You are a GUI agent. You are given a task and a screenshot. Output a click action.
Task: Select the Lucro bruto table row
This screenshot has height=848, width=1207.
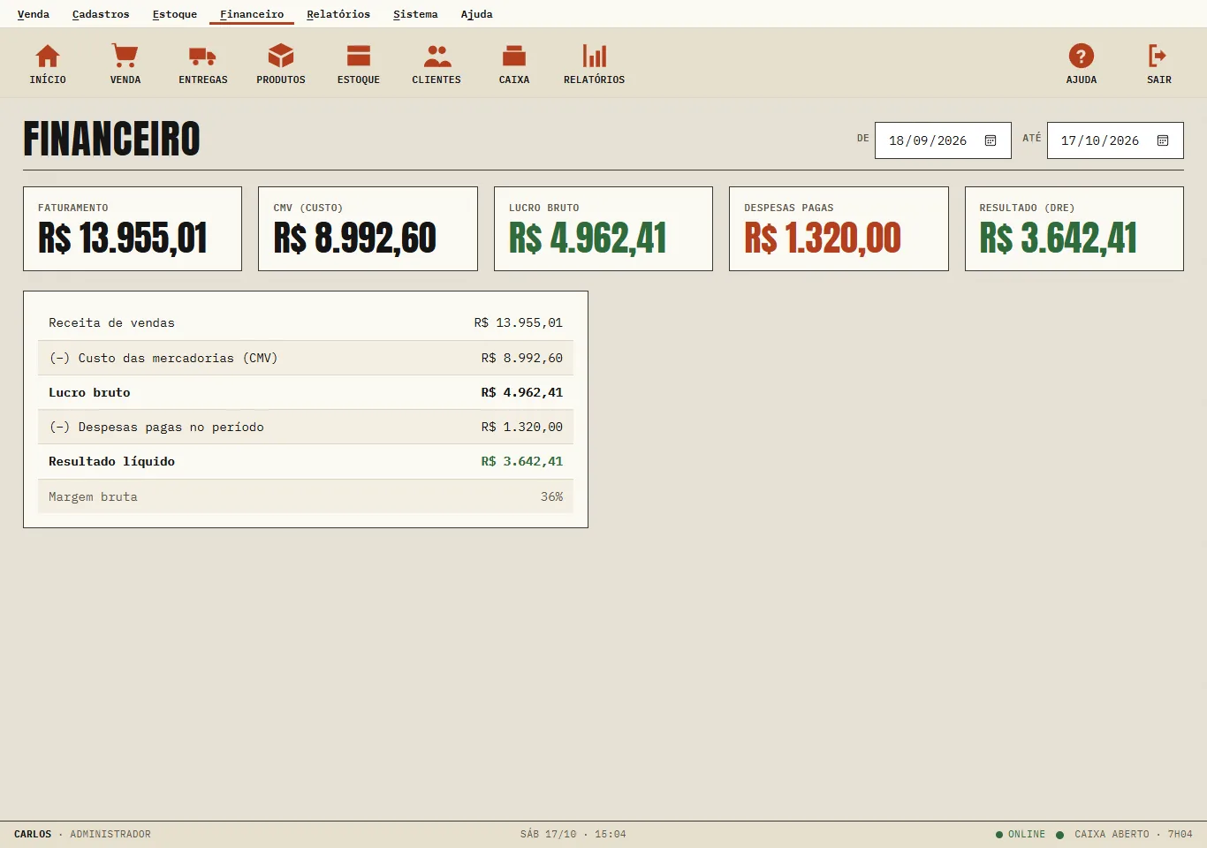(x=306, y=392)
